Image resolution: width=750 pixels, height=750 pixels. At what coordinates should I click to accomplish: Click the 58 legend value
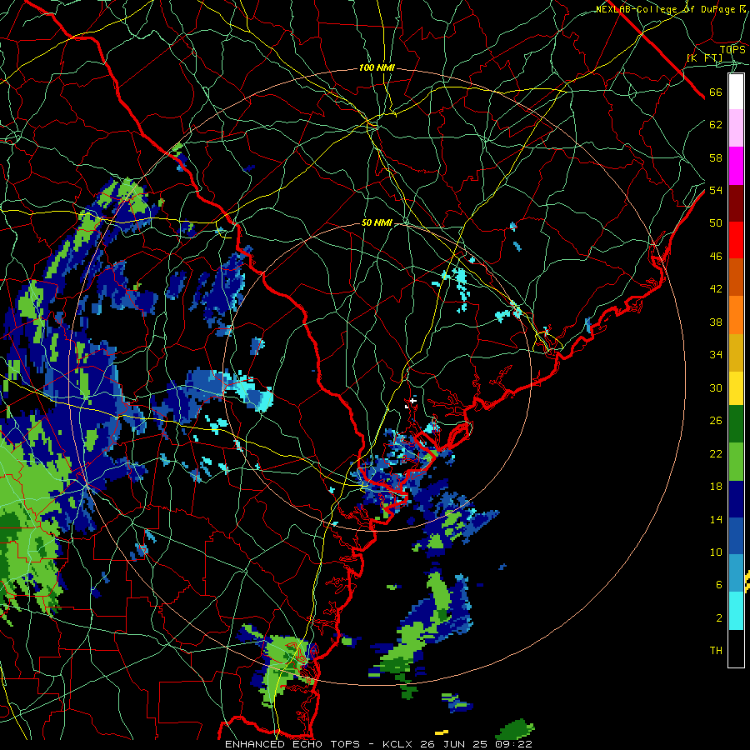click(716, 157)
